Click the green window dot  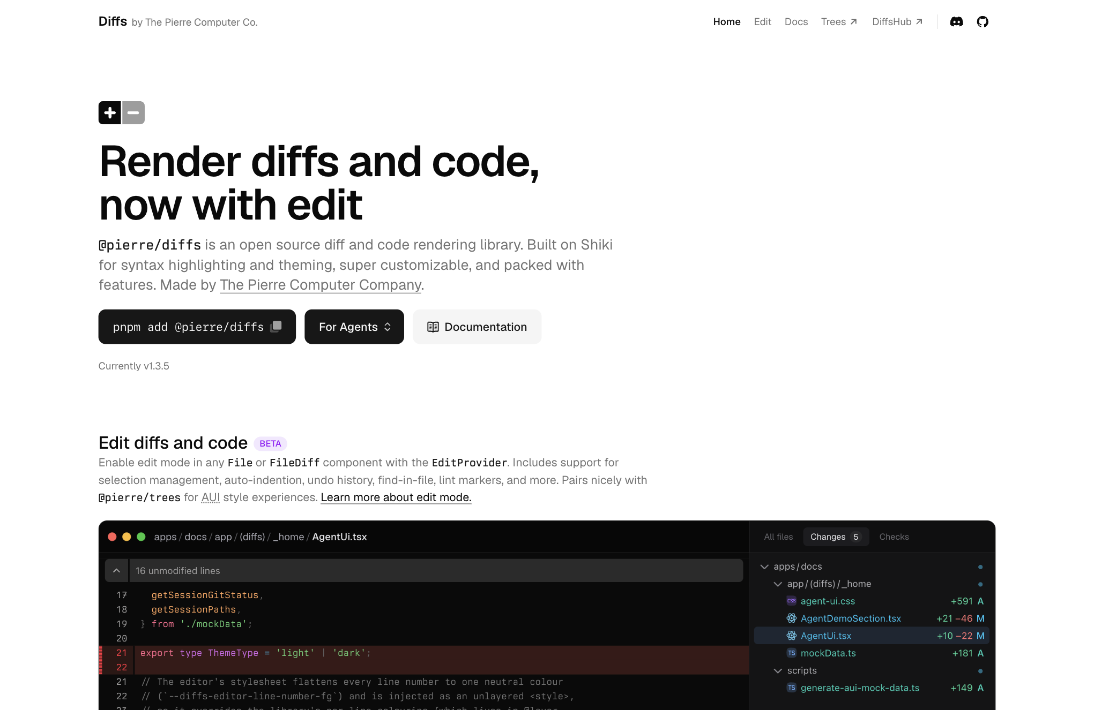pos(141,537)
